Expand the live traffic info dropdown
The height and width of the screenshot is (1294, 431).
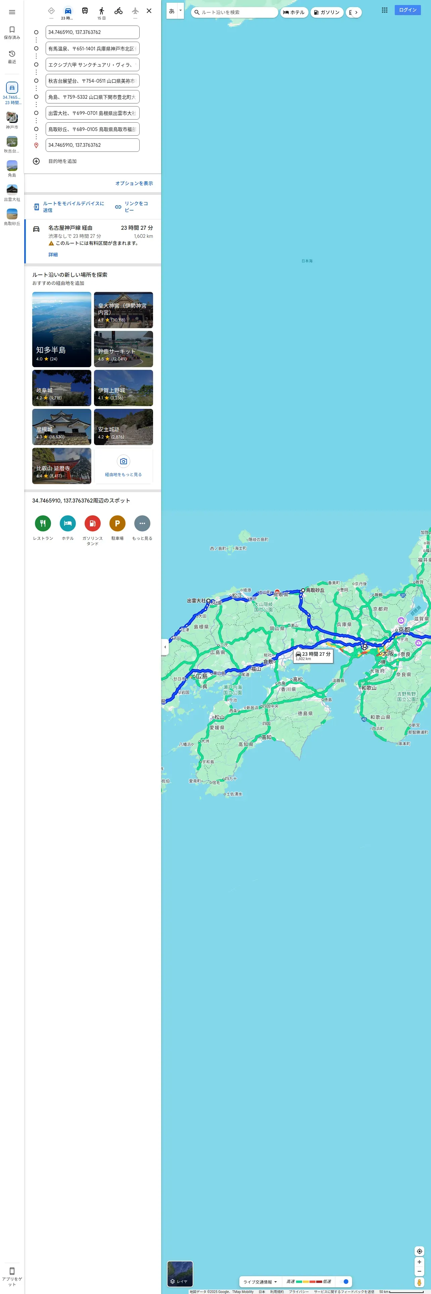pyautogui.click(x=260, y=1282)
